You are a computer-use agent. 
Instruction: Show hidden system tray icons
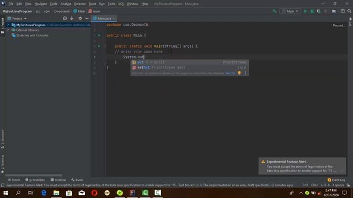(301, 193)
